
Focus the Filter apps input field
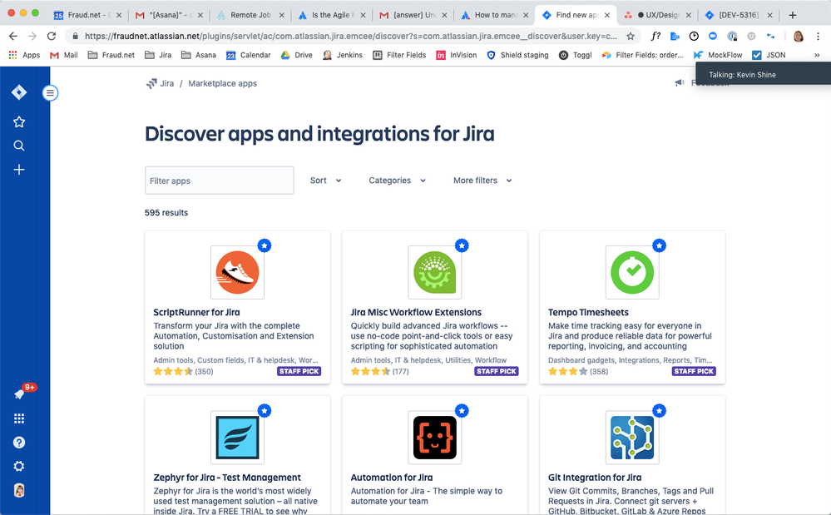[x=220, y=181]
